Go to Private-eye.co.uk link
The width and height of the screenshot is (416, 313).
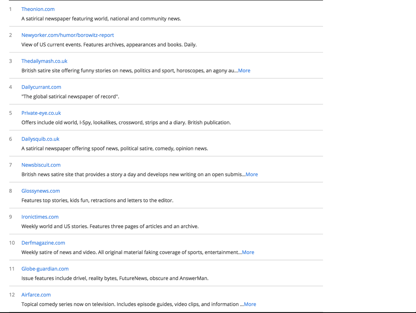point(41,113)
